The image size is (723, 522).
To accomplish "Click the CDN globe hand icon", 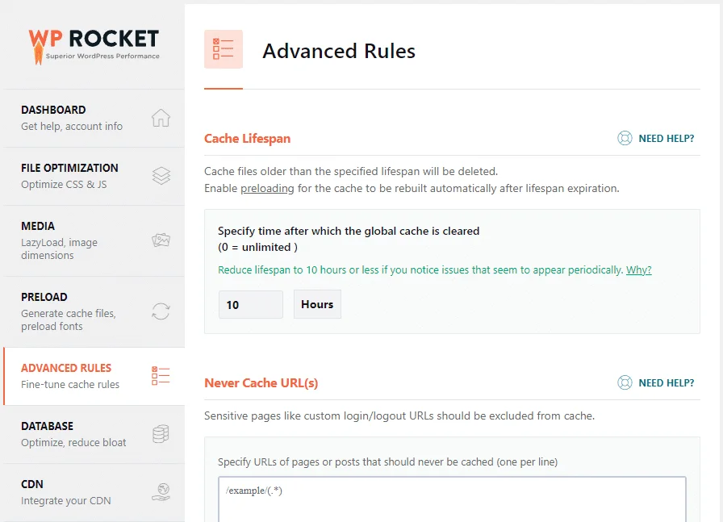I will (161, 492).
